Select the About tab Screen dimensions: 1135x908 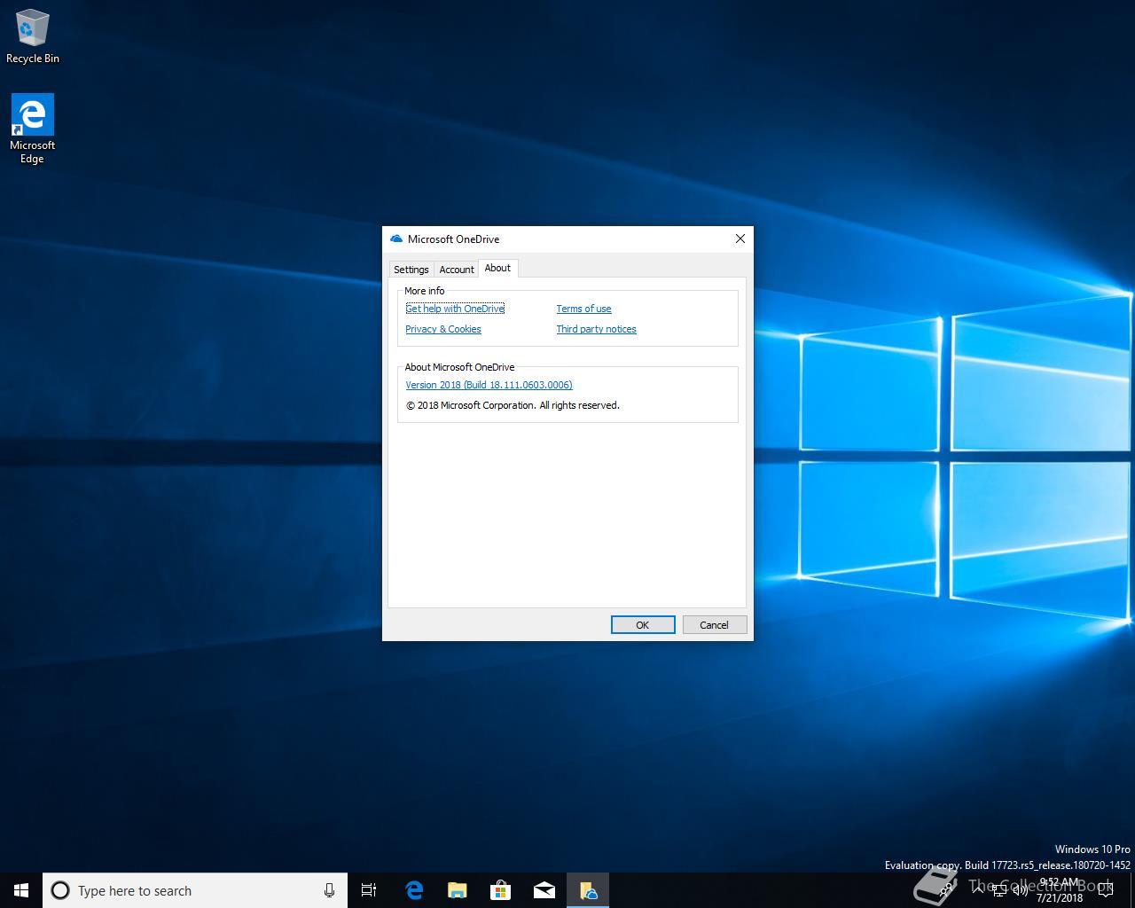(x=497, y=268)
